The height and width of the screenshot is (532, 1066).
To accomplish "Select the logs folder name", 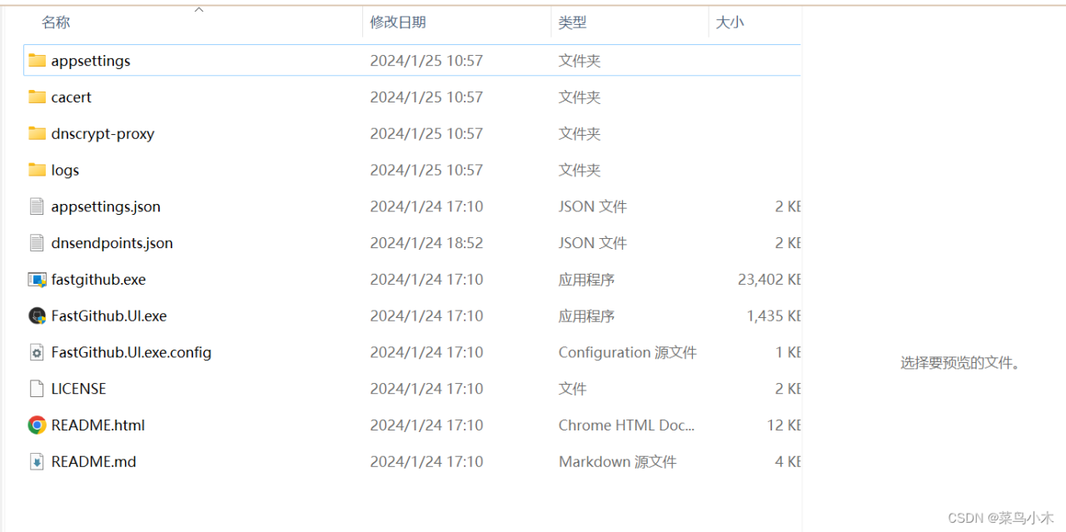I will tap(65, 171).
